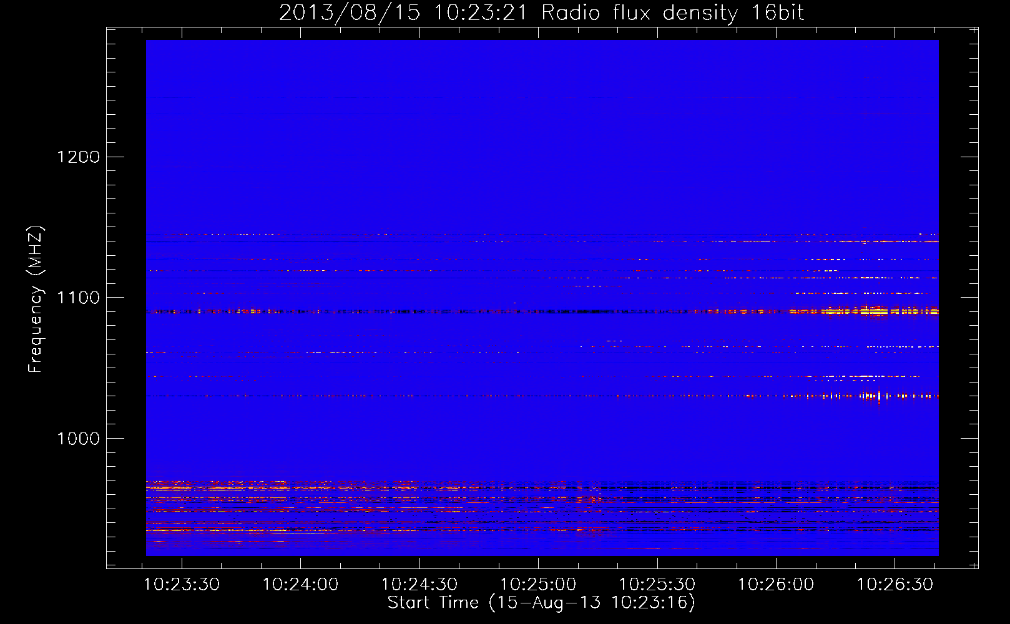Click the 10:26:00 time tick label
This screenshot has width=1010, height=624.
click(776, 585)
